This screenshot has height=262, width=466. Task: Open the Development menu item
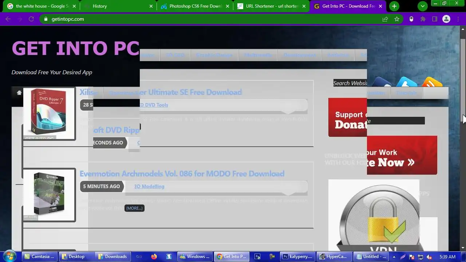299,55
